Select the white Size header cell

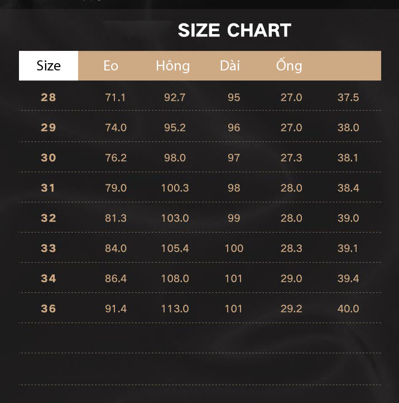[49, 65]
